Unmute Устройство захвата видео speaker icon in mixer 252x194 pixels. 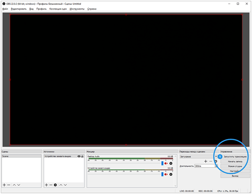[166, 174]
